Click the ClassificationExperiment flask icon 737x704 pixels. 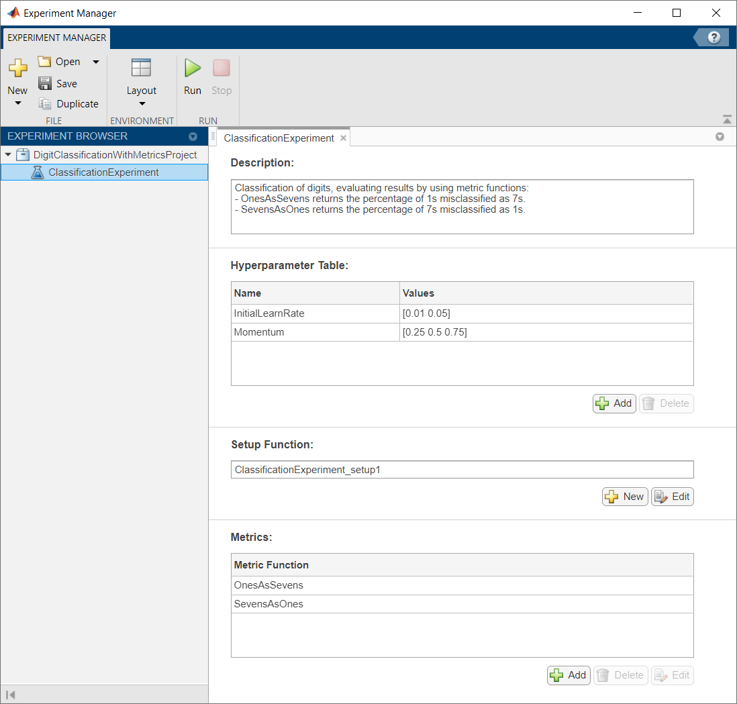click(x=38, y=172)
